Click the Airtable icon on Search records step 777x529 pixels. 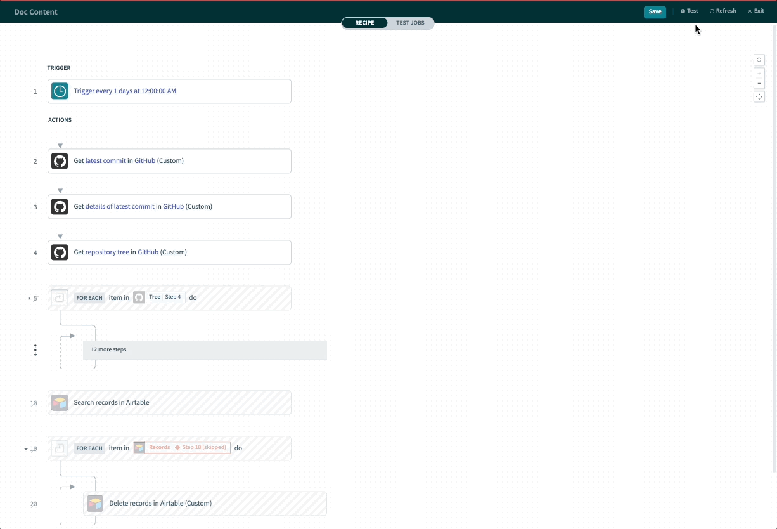click(60, 403)
